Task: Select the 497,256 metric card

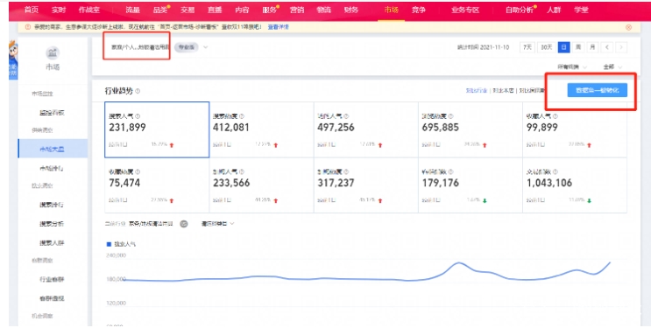Action: point(365,129)
